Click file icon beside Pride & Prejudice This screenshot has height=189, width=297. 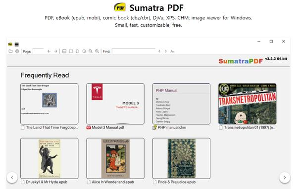pos(155,182)
